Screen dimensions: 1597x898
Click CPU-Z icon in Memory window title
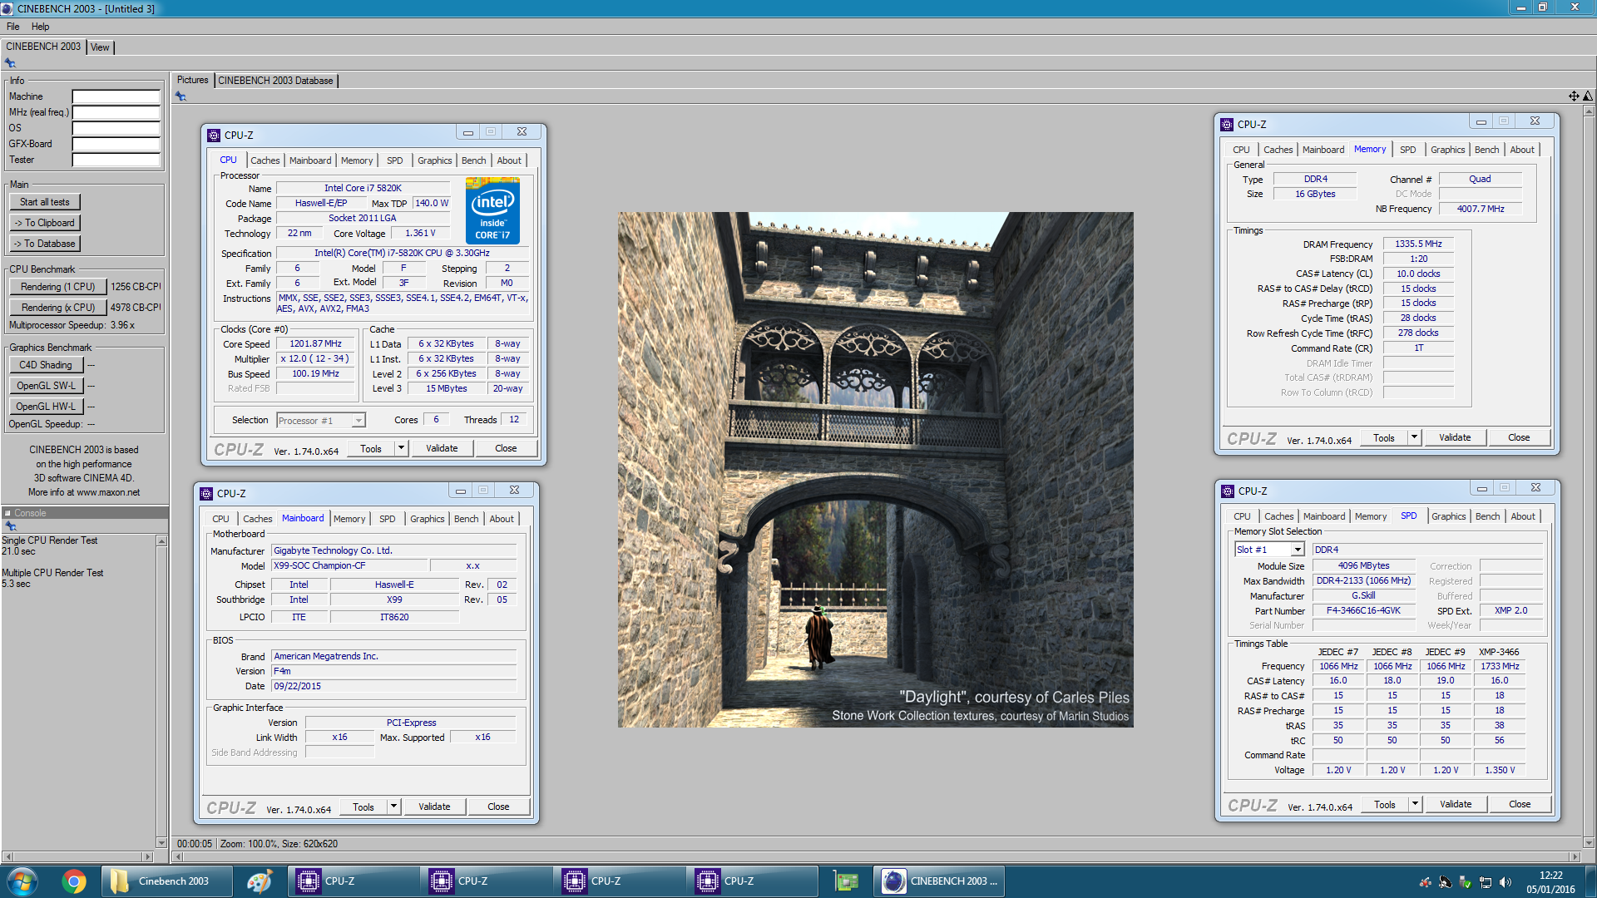tap(1227, 124)
